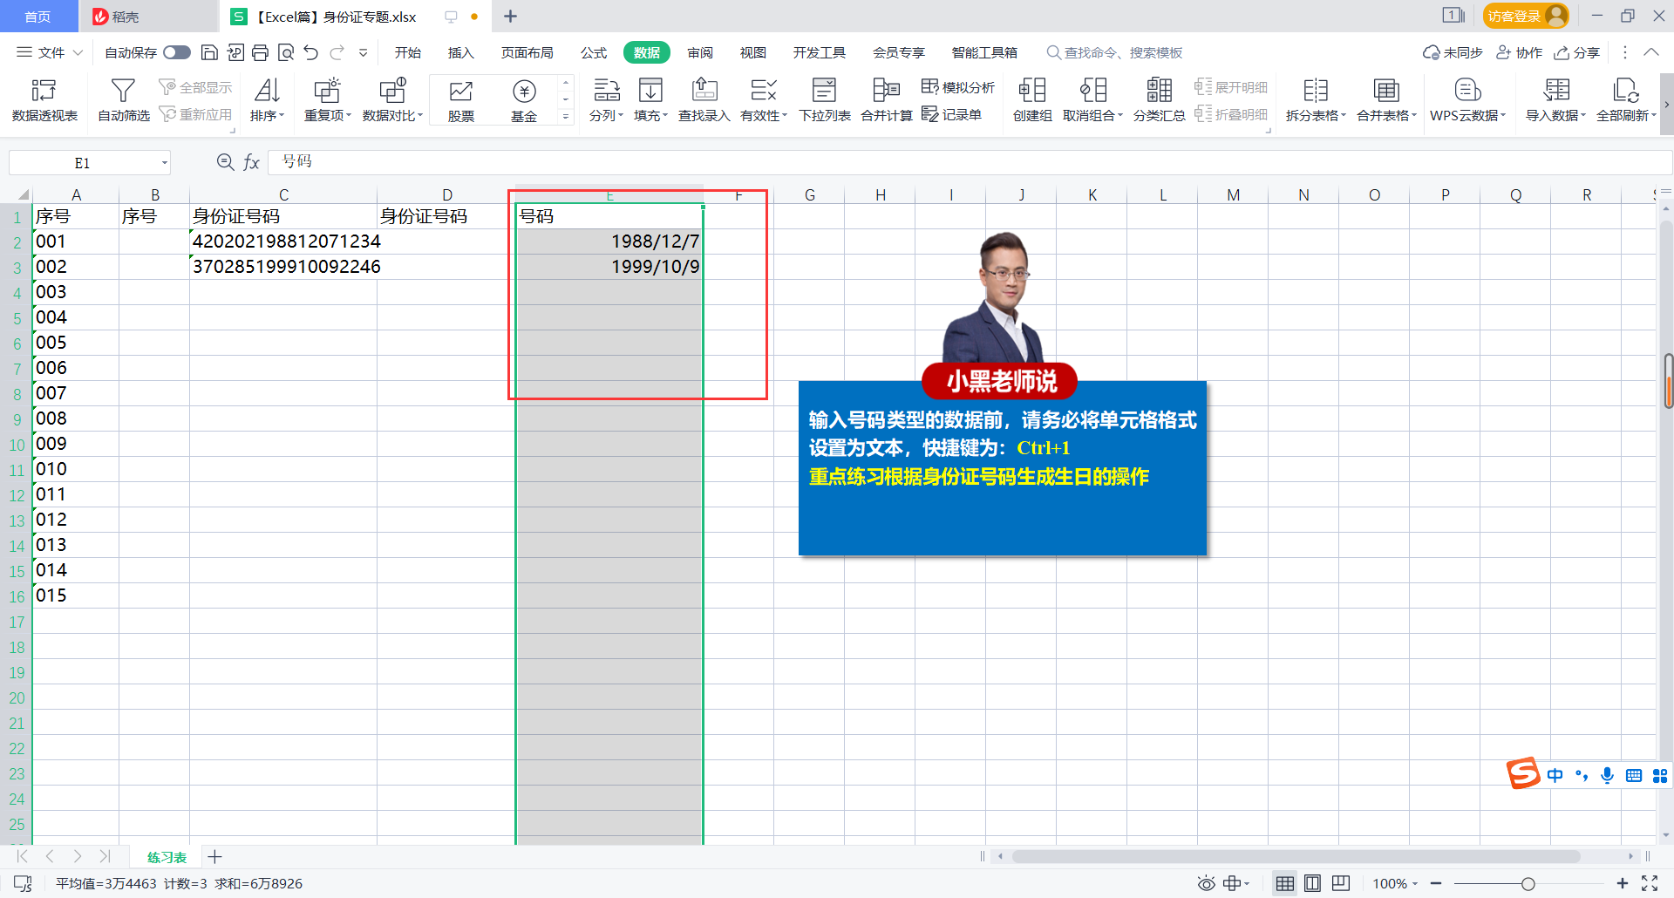1674x898 pixels.
Task: Open the 分列 text-to-columns tool
Action: point(605,99)
